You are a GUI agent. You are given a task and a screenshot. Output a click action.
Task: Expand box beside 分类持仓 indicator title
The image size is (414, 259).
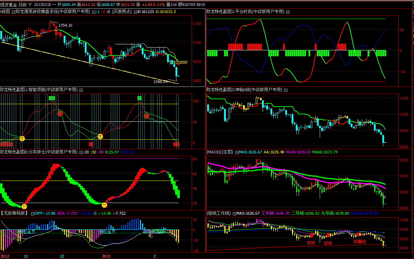[81, 152]
